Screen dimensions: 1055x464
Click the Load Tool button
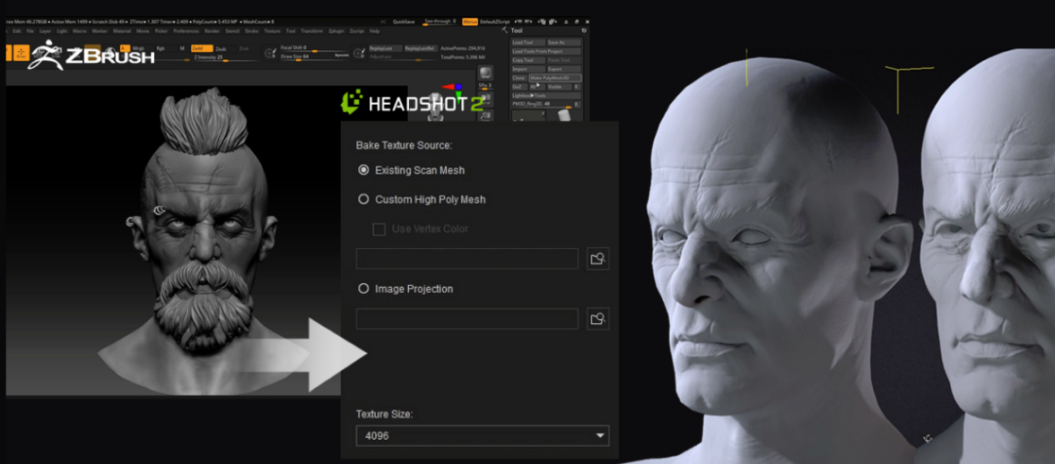[528, 42]
